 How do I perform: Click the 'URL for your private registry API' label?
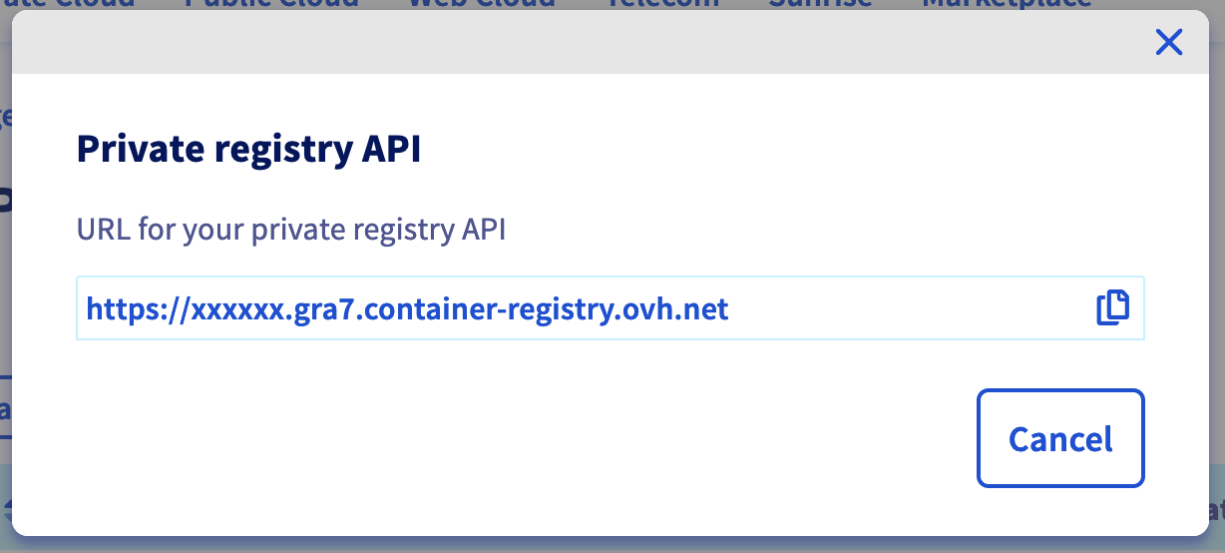pos(291,230)
